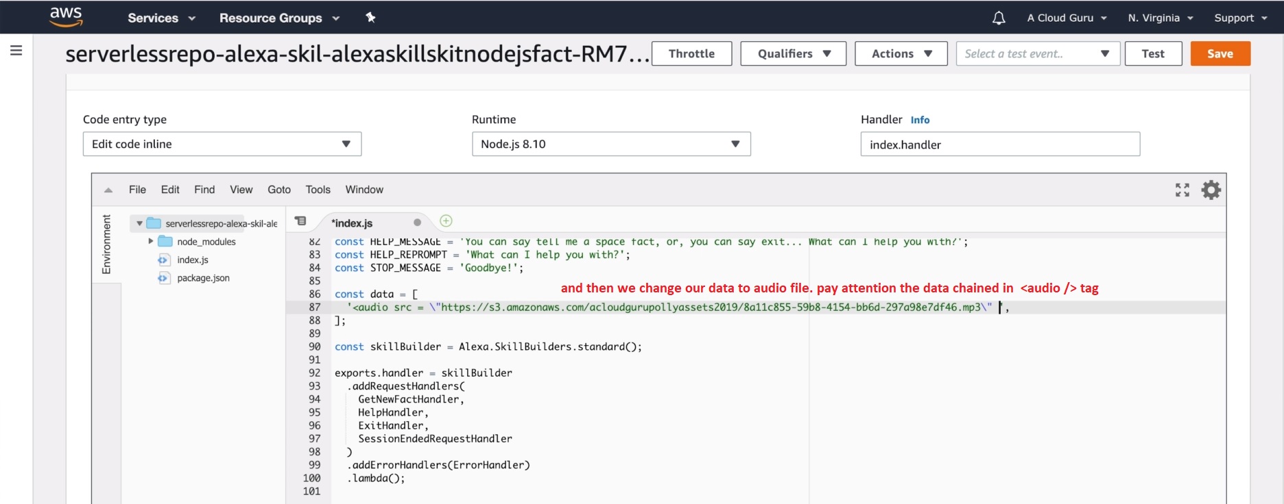This screenshot has width=1284, height=504.
Task: Open Select a test event dropdown
Action: point(1038,53)
